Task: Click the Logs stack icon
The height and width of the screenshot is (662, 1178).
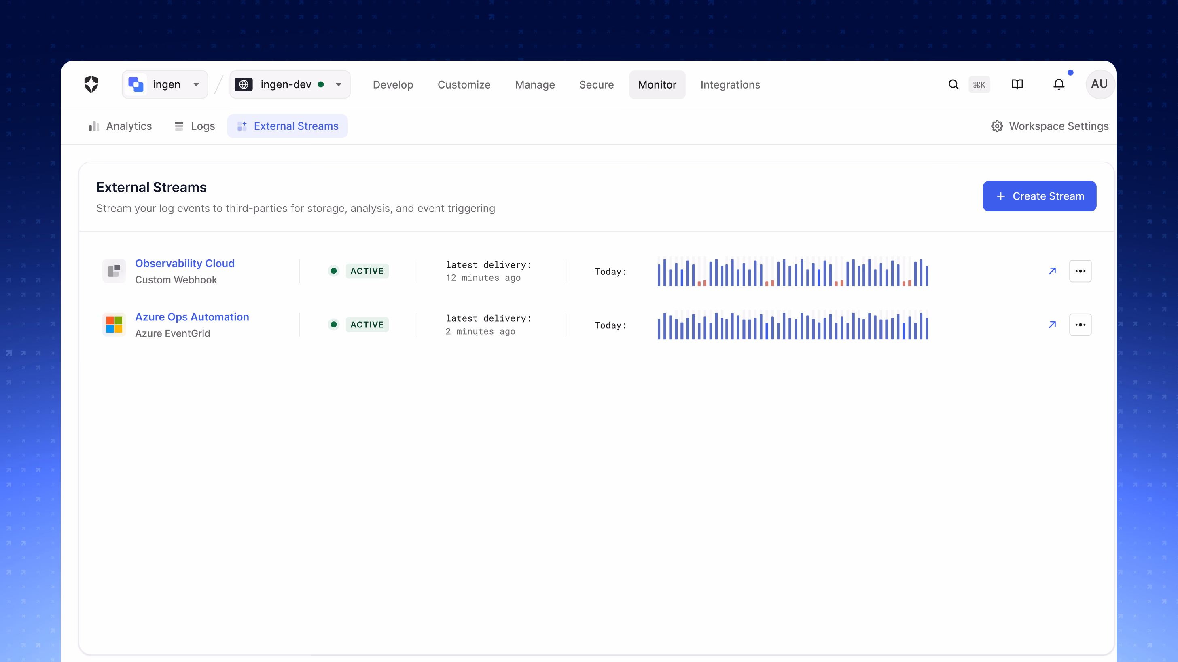Action: point(179,126)
